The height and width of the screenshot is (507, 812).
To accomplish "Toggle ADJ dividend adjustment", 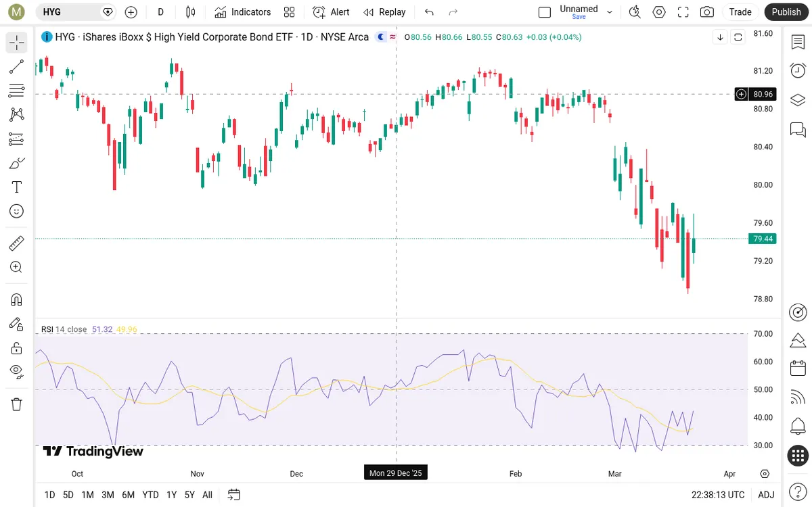I will coord(766,495).
